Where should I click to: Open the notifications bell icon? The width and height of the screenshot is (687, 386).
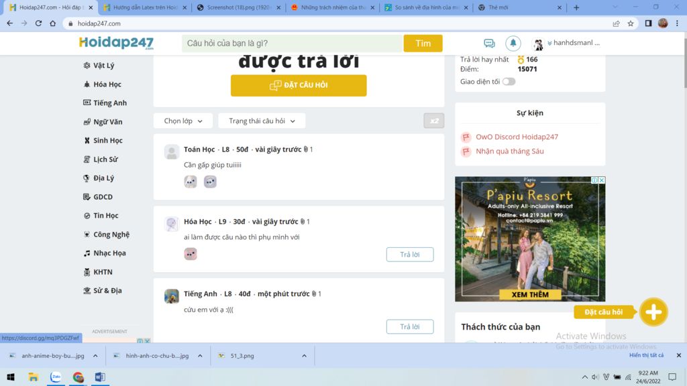point(513,43)
